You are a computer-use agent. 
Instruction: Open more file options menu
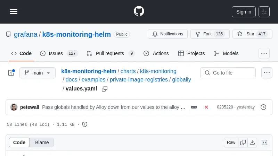[x=267, y=73]
